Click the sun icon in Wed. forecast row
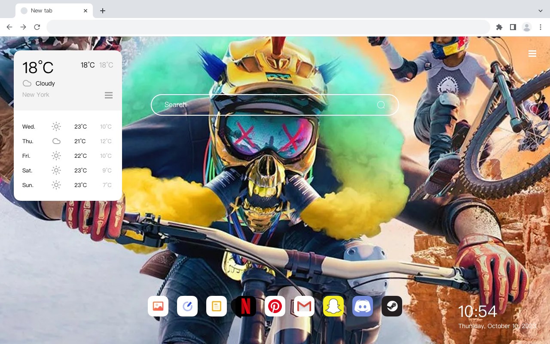550x344 pixels. [56, 126]
